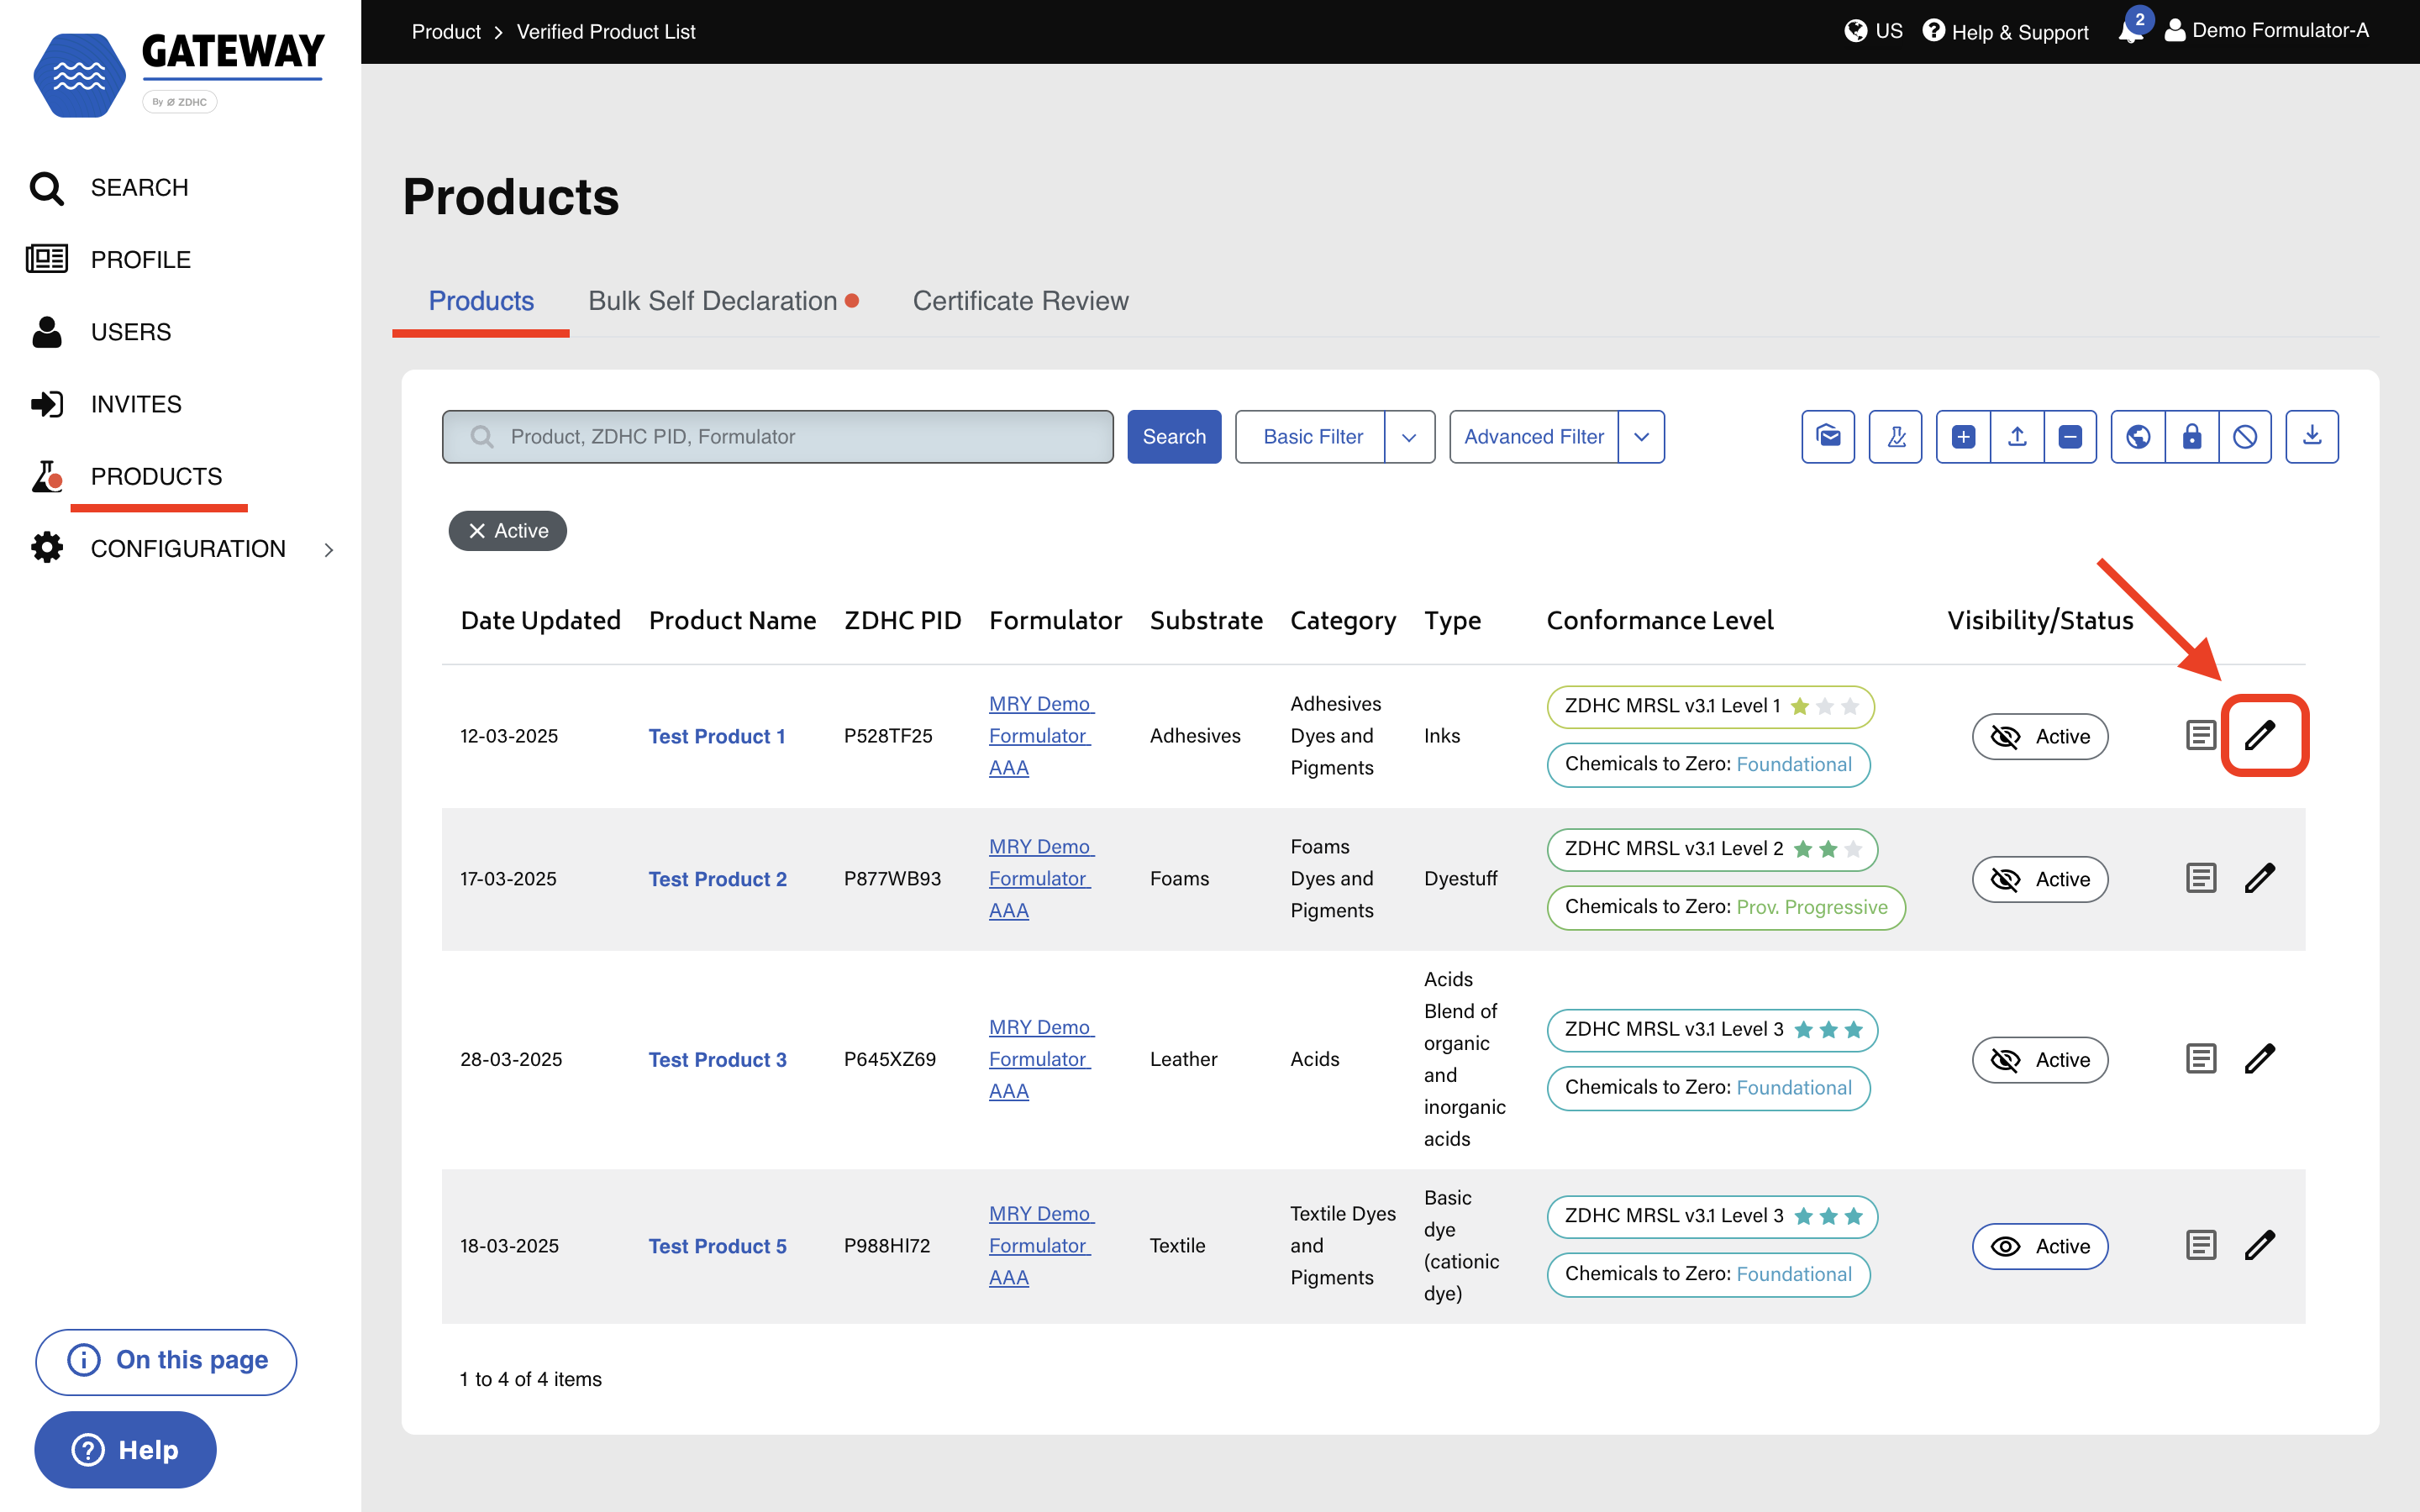Sort by Date Updated column header
Screen dimensions: 2420x1512
point(540,620)
